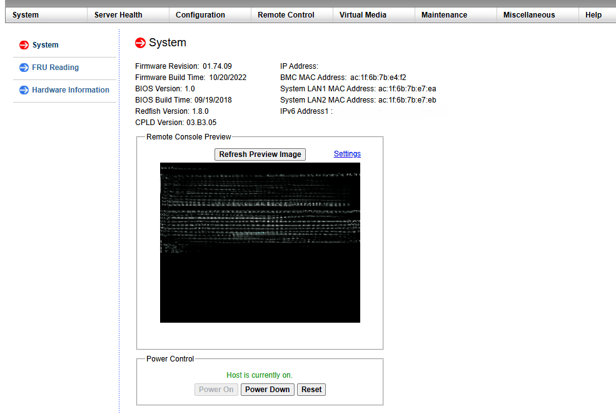
Task: Select the Miscellaneous menu
Action: click(x=529, y=15)
